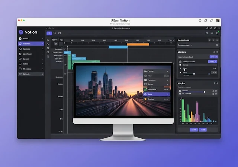Select the orange clip on the timeline
This screenshot has height=167, width=238.
138,44
